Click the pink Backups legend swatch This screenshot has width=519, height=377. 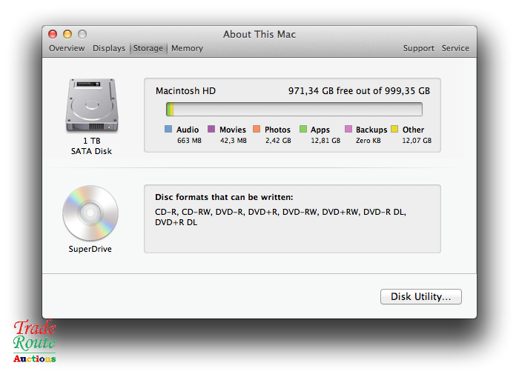[x=348, y=130]
